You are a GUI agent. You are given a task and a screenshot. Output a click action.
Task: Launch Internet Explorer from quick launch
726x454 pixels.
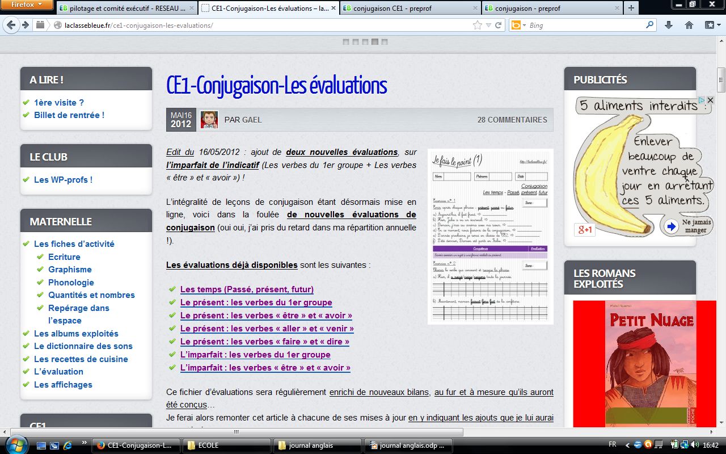(x=68, y=445)
